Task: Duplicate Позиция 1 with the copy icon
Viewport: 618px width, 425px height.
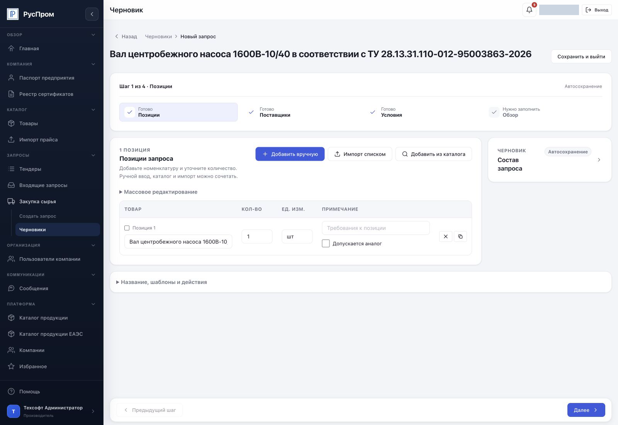Action: (460, 236)
